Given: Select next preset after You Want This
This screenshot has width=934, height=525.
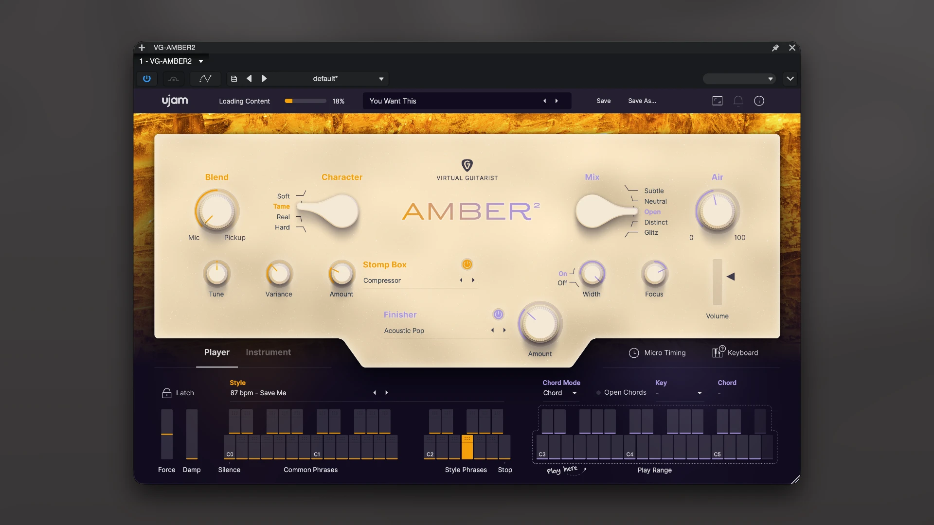Looking at the screenshot, I should 557,101.
